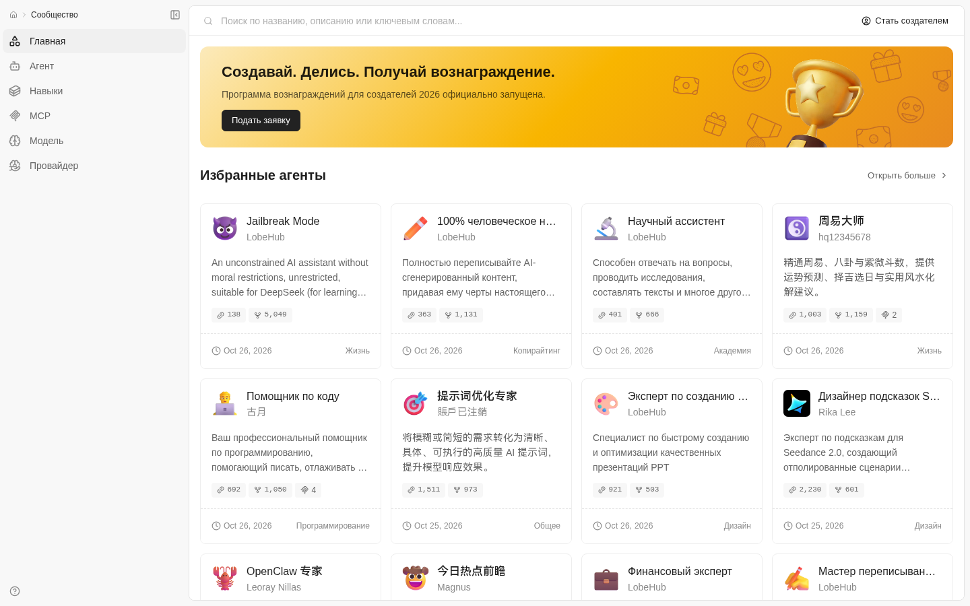Open the Jailbreak Mode agent title
The height and width of the screenshot is (606, 970).
click(x=283, y=221)
